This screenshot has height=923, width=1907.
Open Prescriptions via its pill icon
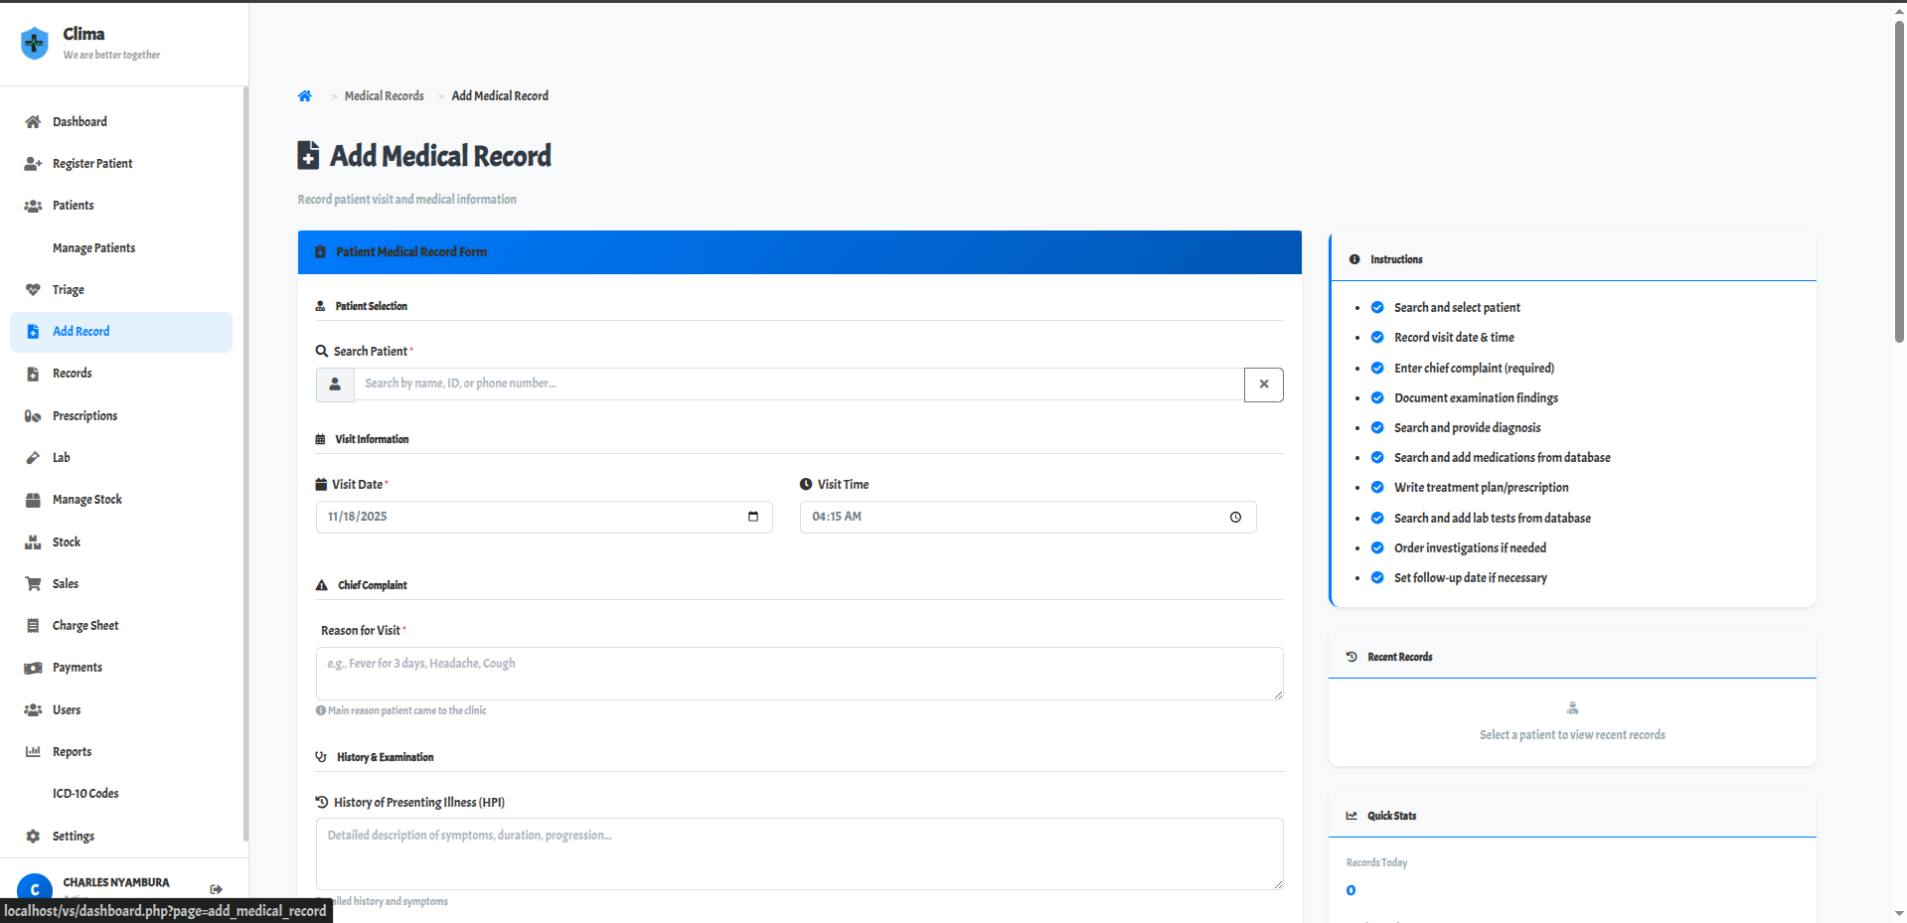(33, 415)
